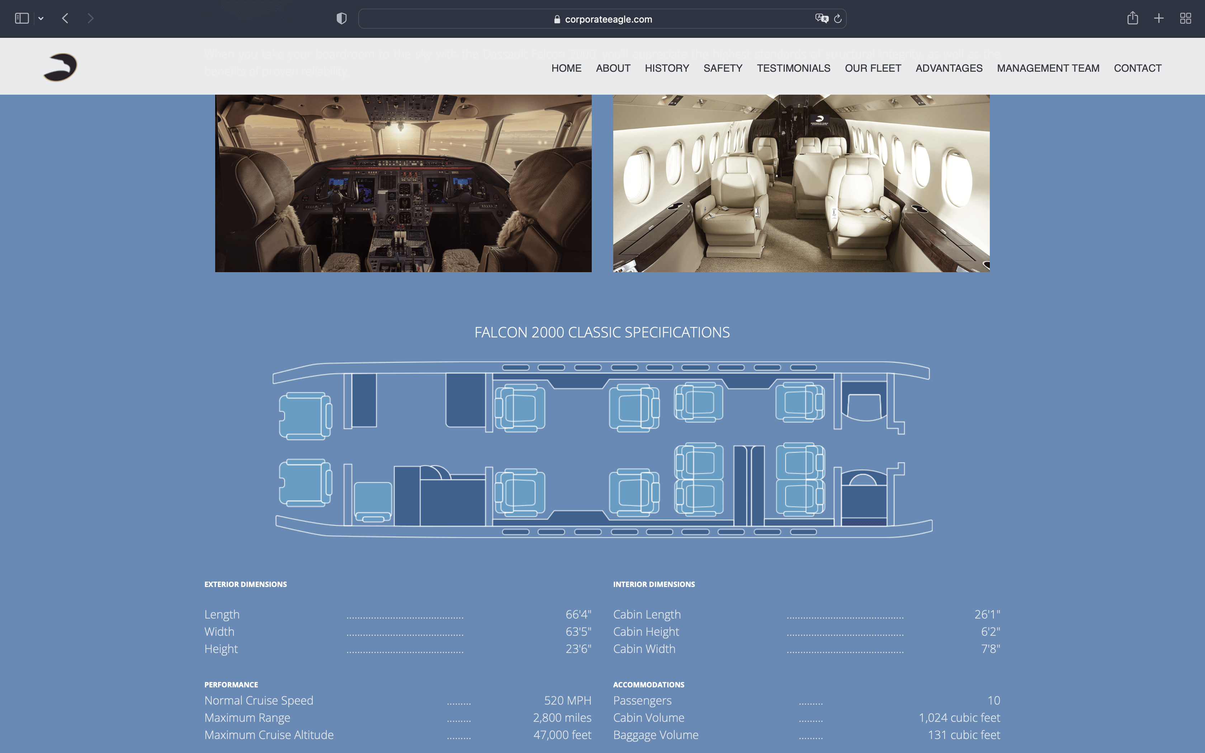Click the FALCON 2000 CLASSIC SPECIFICATIONS heading
The width and height of the screenshot is (1205, 753).
602,332
